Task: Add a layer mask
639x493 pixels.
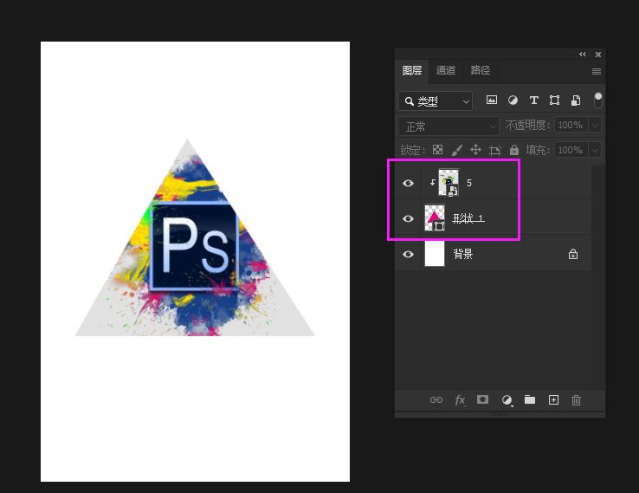Action: (483, 399)
